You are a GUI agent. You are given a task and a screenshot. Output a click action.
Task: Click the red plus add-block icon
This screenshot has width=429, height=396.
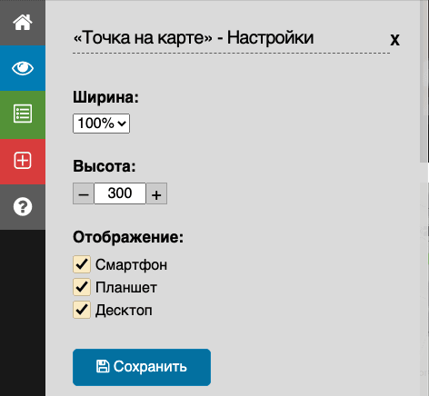pos(23,160)
